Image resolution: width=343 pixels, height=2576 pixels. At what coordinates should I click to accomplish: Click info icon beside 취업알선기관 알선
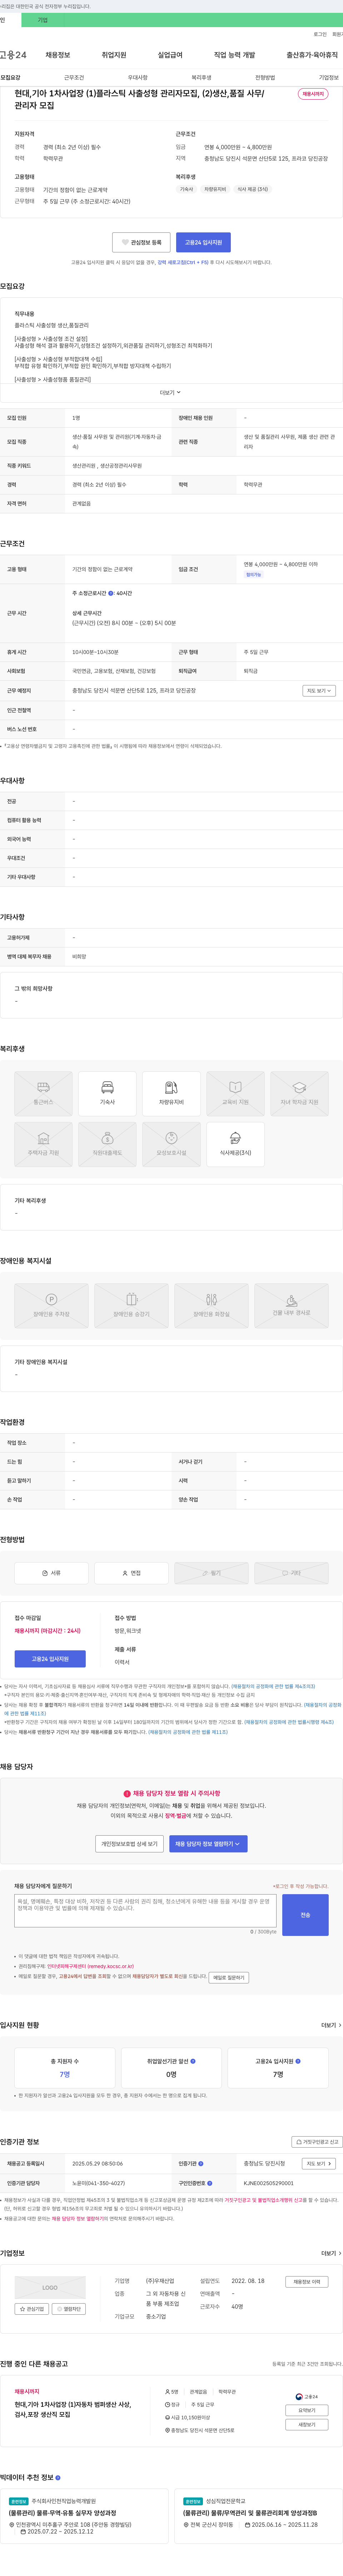pyautogui.click(x=193, y=2061)
